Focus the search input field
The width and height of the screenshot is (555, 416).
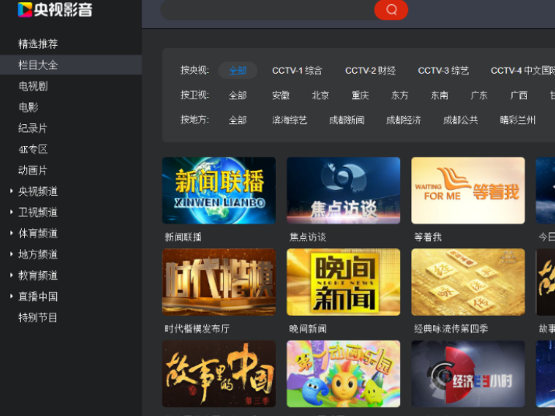268,9
